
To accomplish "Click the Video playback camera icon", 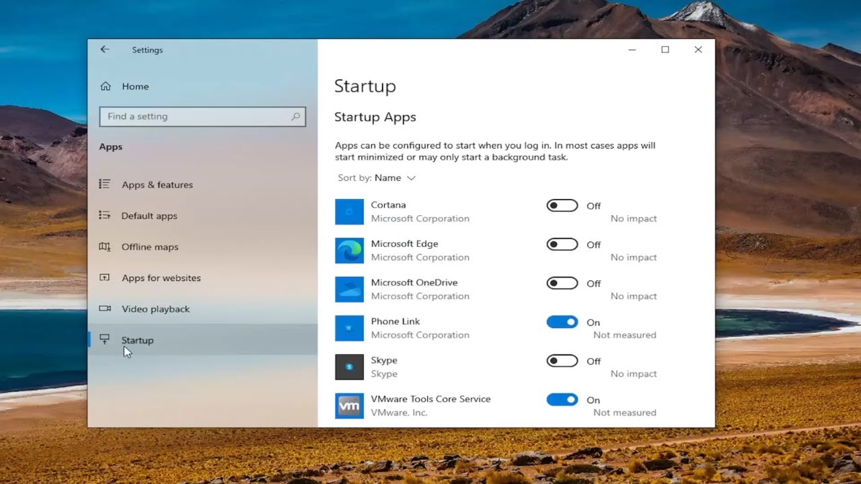I will coord(104,309).
